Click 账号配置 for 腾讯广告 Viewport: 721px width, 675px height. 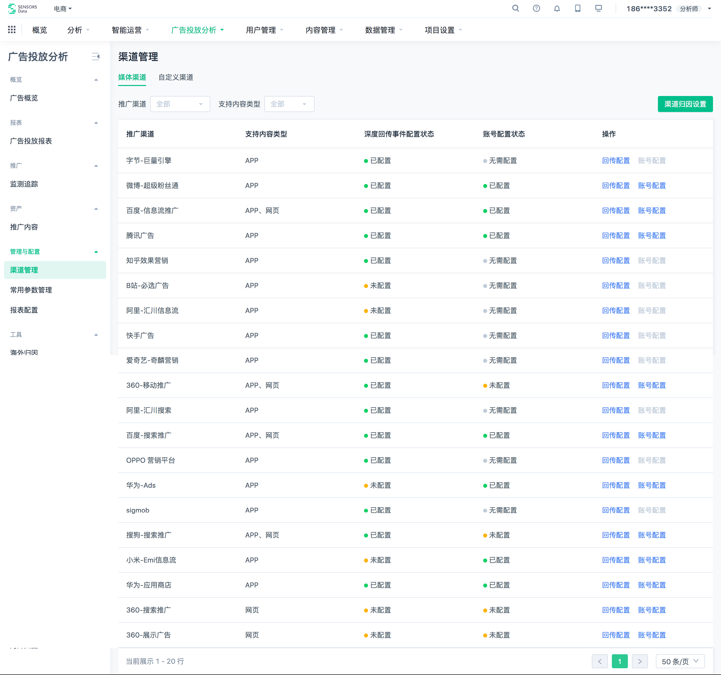pyautogui.click(x=652, y=236)
